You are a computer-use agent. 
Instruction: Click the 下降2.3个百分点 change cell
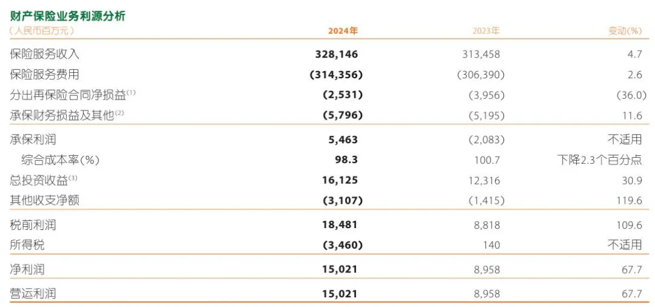(x=599, y=160)
